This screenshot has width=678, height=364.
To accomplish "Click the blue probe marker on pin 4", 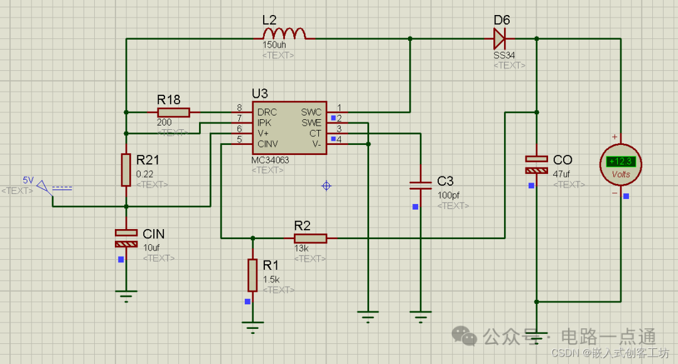I will [333, 139].
